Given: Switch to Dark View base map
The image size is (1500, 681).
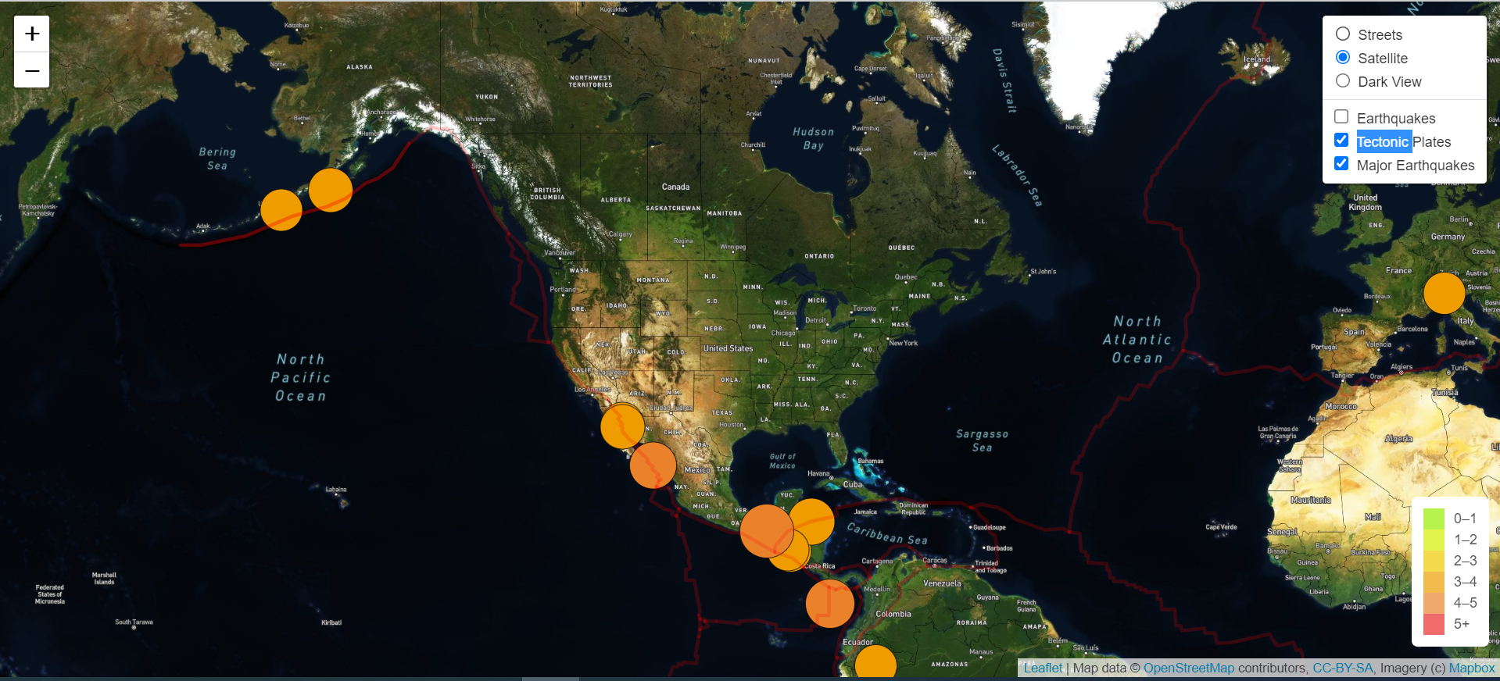Looking at the screenshot, I should click(x=1343, y=80).
